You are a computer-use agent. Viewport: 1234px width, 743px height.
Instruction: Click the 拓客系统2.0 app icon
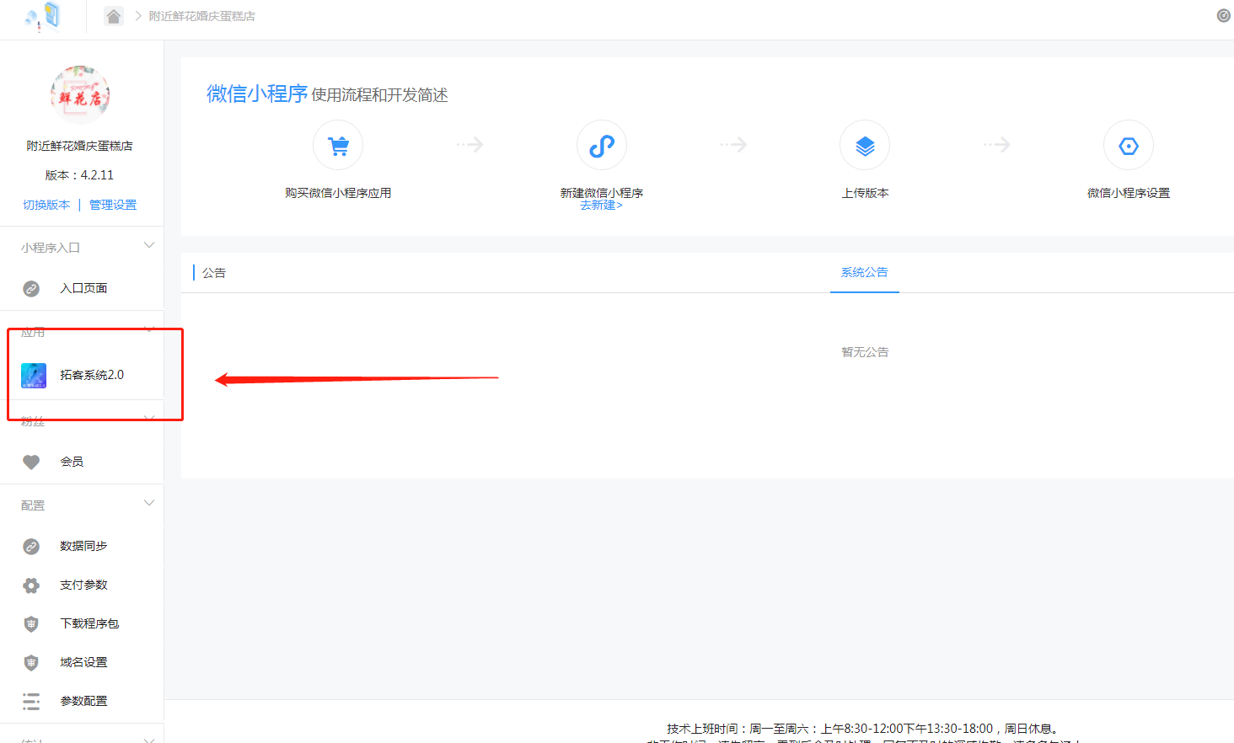[34, 375]
